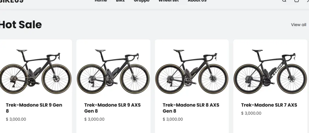This screenshot has width=309, height=133.
Task: Open the Home menu item
Action: click(101, 1)
